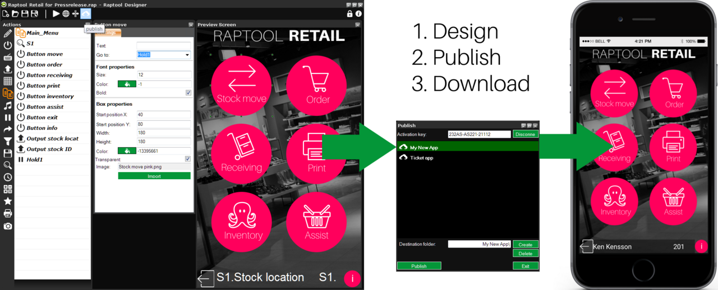This screenshot has height=290, width=718.
Task: Click Inventory octopus button in Preview Screen
Action: click(242, 222)
